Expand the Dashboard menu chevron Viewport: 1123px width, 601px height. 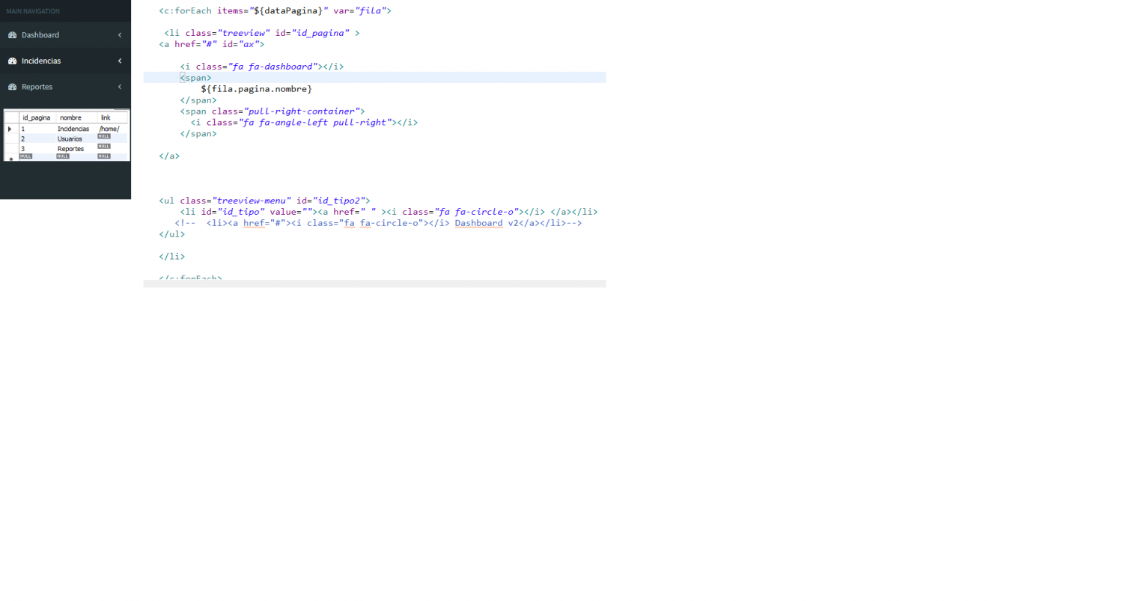coord(120,35)
